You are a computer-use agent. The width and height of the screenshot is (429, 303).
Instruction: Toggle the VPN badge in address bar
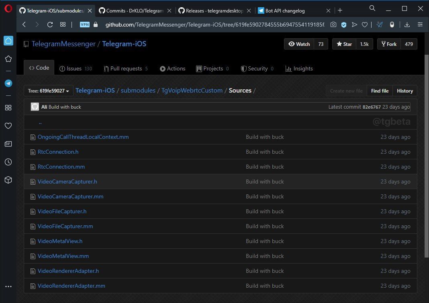85,25
